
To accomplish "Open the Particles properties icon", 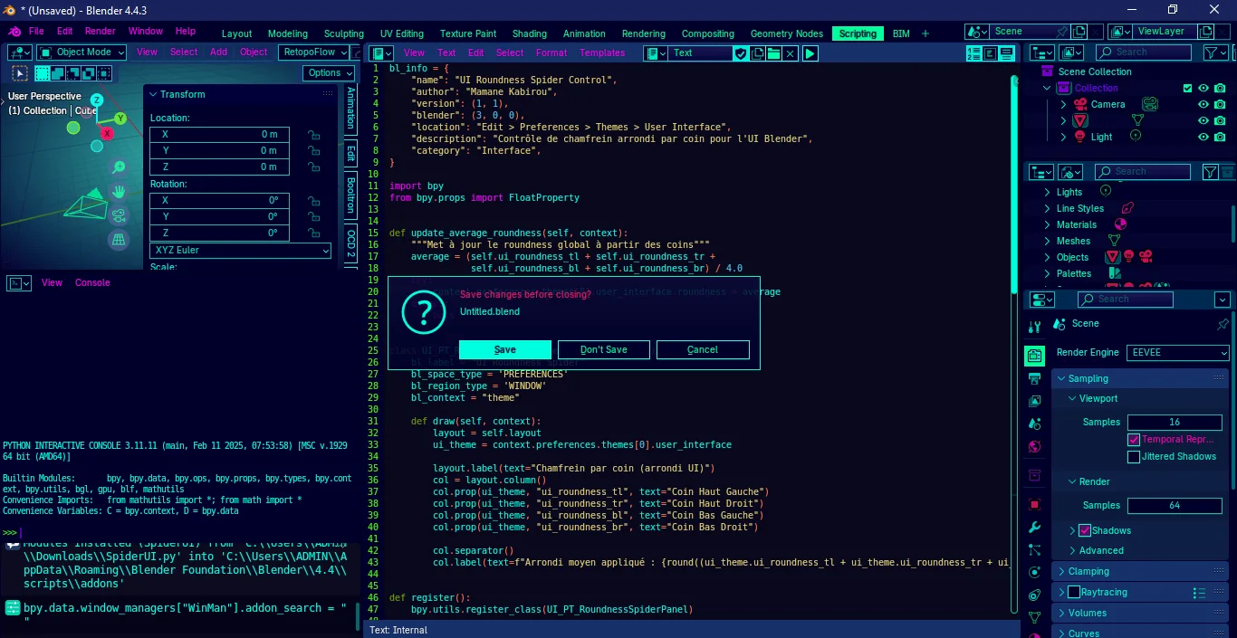I will pos(1035,549).
